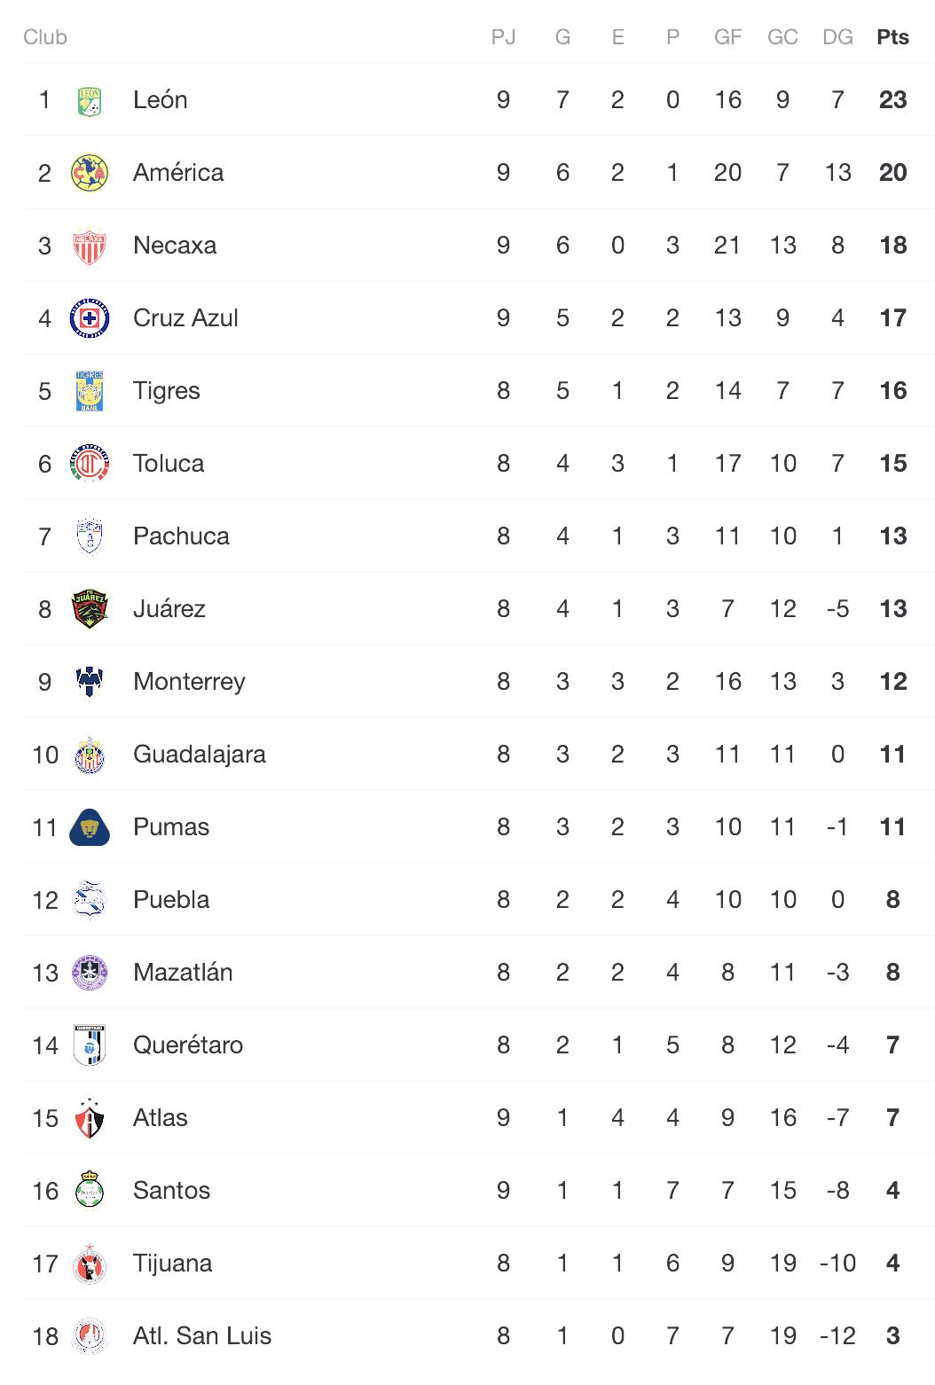Viewport: 935px width, 1385px height.
Task: Click the DG column header
Action: pos(837,37)
